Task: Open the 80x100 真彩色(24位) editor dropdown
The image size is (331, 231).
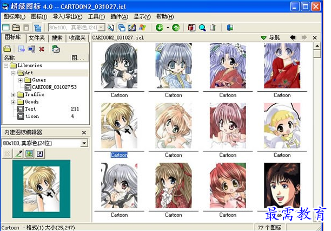Action: pos(84,143)
